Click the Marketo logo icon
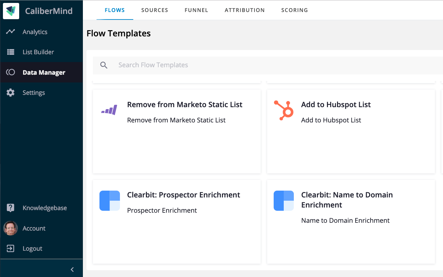Viewport: 443px width, 277px height. [x=109, y=110]
